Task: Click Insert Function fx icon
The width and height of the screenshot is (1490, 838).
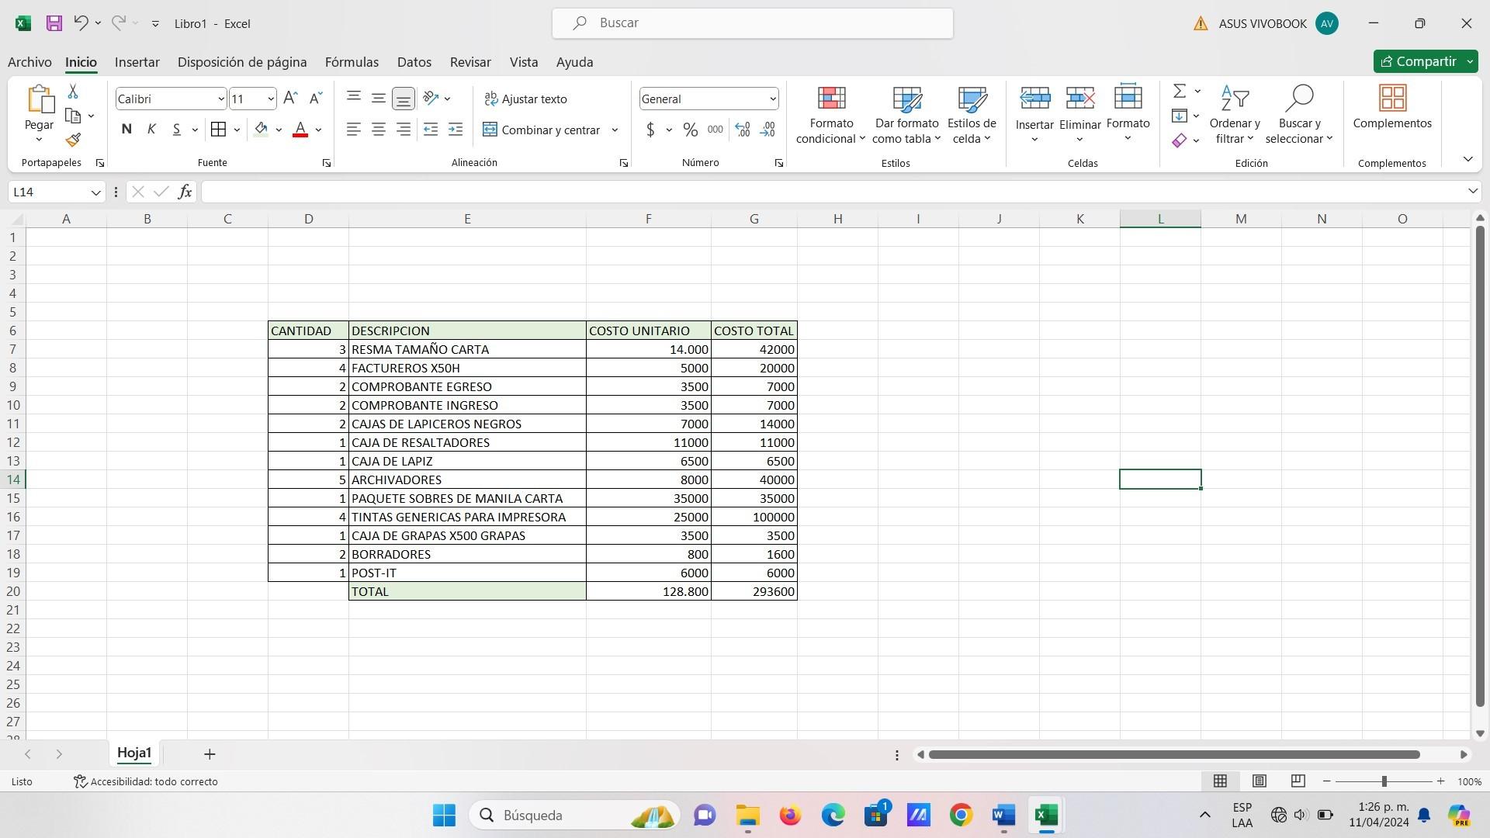Action: [185, 192]
